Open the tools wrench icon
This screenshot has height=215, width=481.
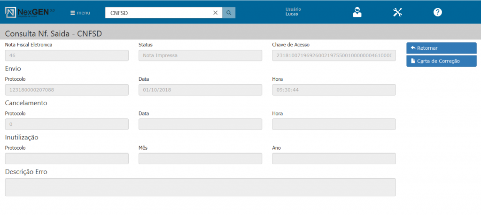point(398,13)
